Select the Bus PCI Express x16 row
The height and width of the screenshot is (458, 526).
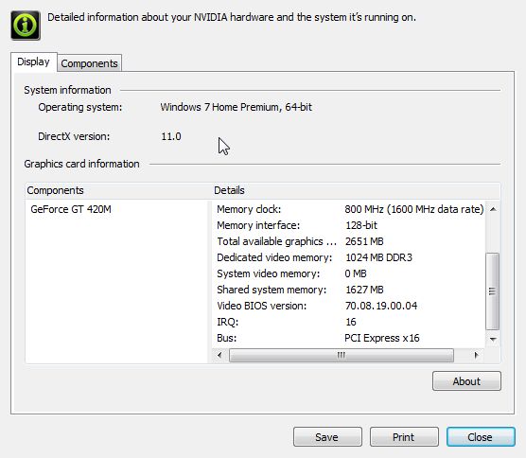349,338
